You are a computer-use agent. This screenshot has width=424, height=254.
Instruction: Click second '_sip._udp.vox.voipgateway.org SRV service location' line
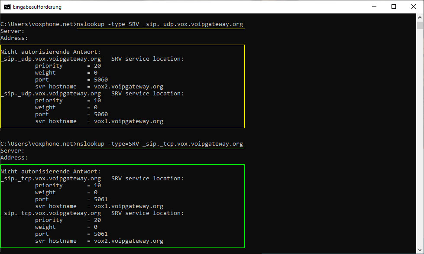(x=92, y=93)
